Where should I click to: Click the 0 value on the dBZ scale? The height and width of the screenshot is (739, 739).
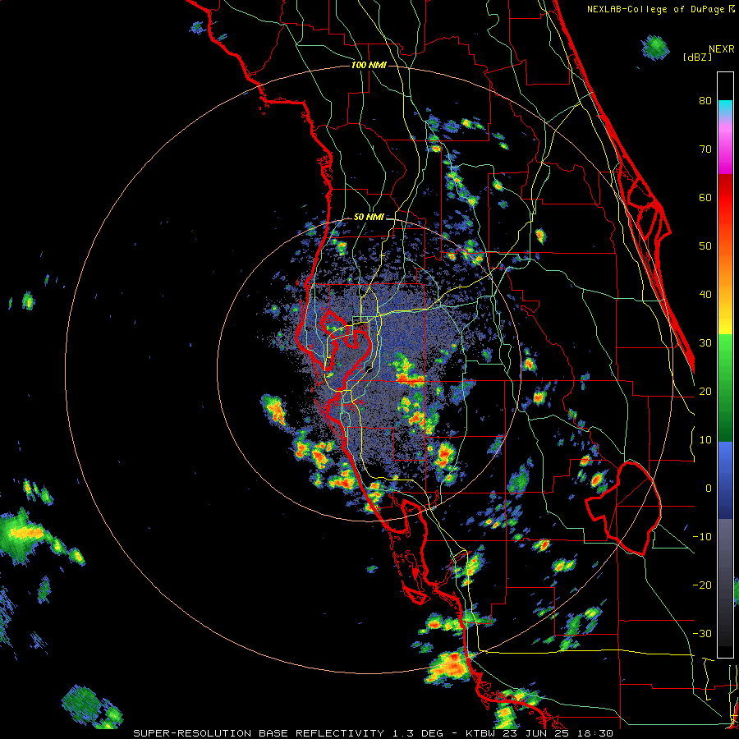point(709,489)
